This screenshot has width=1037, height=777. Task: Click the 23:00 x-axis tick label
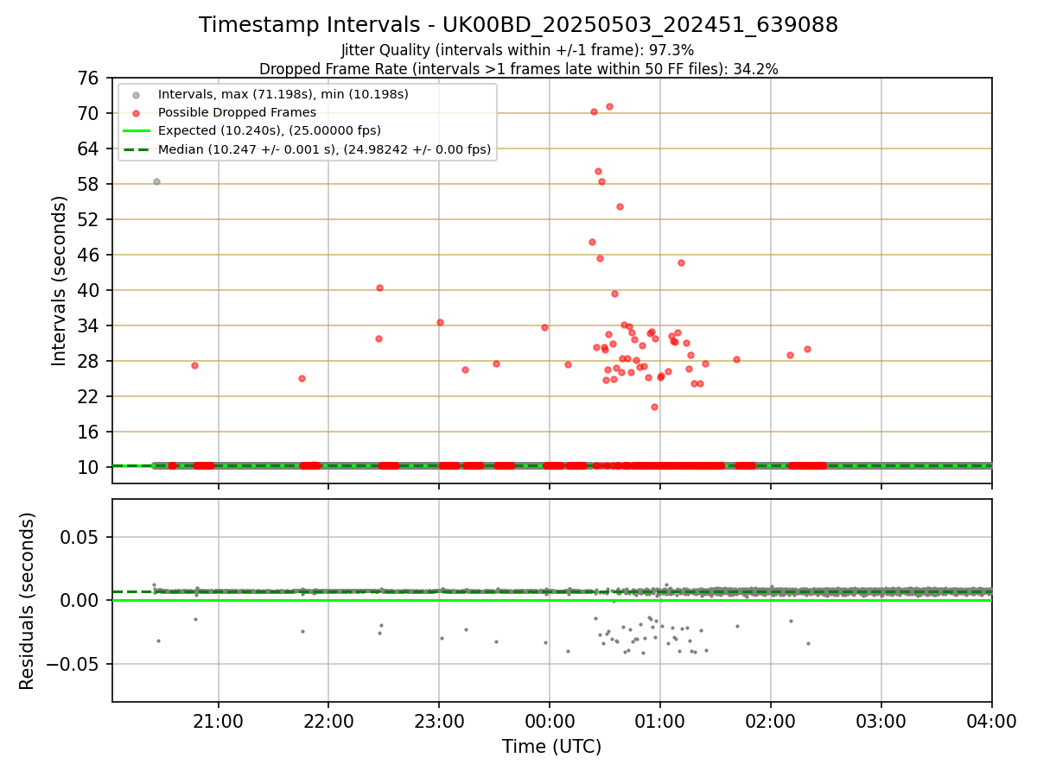coord(439,720)
